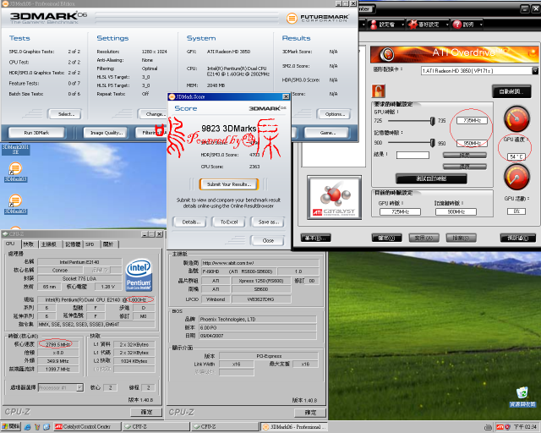The width and height of the screenshot is (541, 433).
Task: Open Image Quality... in 3DMark06
Action: (x=106, y=133)
